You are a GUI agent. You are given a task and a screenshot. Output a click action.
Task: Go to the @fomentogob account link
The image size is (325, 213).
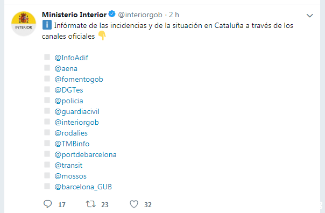point(79,80)
